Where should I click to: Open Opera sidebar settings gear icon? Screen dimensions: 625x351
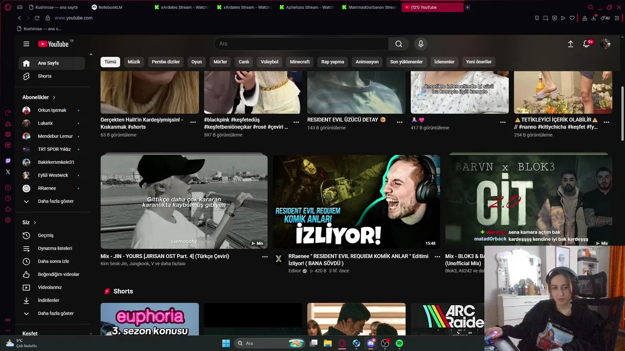(8, 220)
